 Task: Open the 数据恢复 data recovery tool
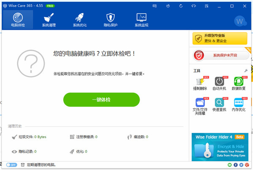tap(239, 83)
